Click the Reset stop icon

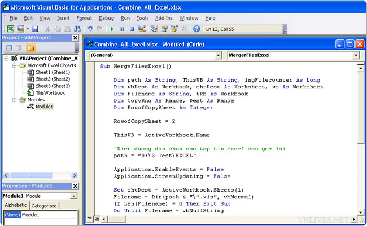tap(132, 29)
